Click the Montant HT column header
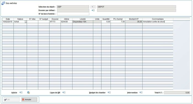The width and height of the screenshot is (193, 104). 134,19
